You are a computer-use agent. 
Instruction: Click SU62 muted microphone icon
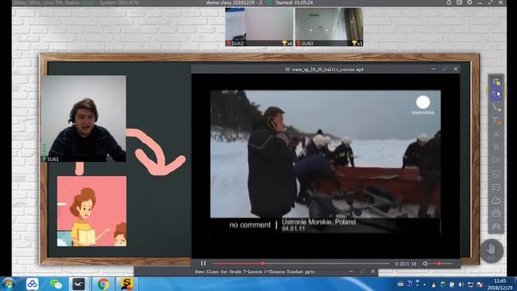pos(229,43)
